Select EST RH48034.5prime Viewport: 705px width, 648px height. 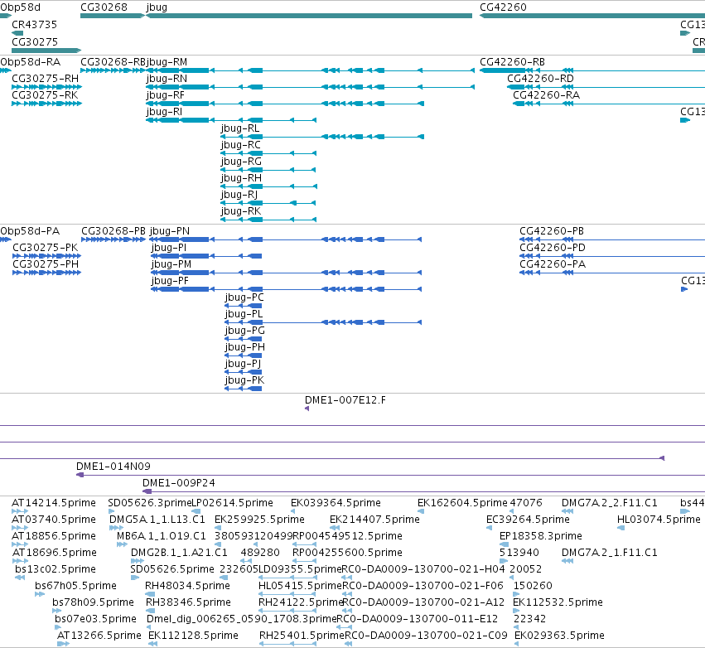coord(187,586)
